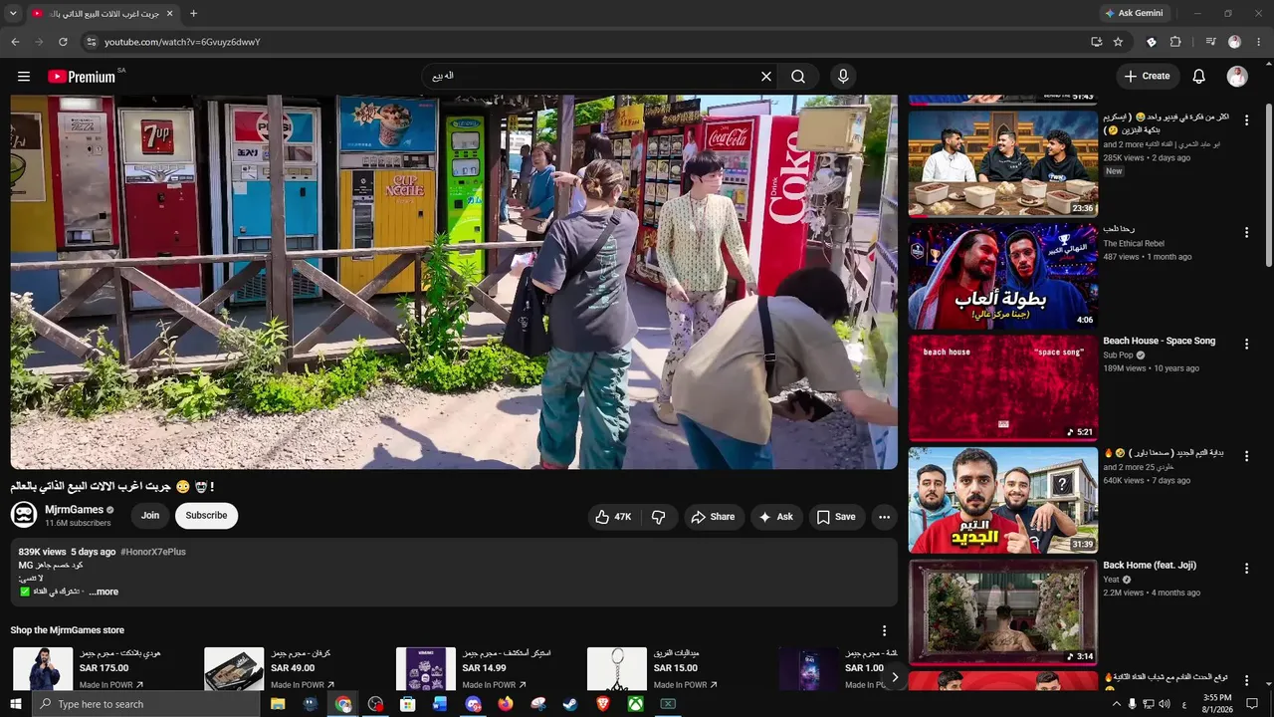Open options for the 640K views video
Image resolution: width=1274 pixels, height=717 pixels.
1246,456
